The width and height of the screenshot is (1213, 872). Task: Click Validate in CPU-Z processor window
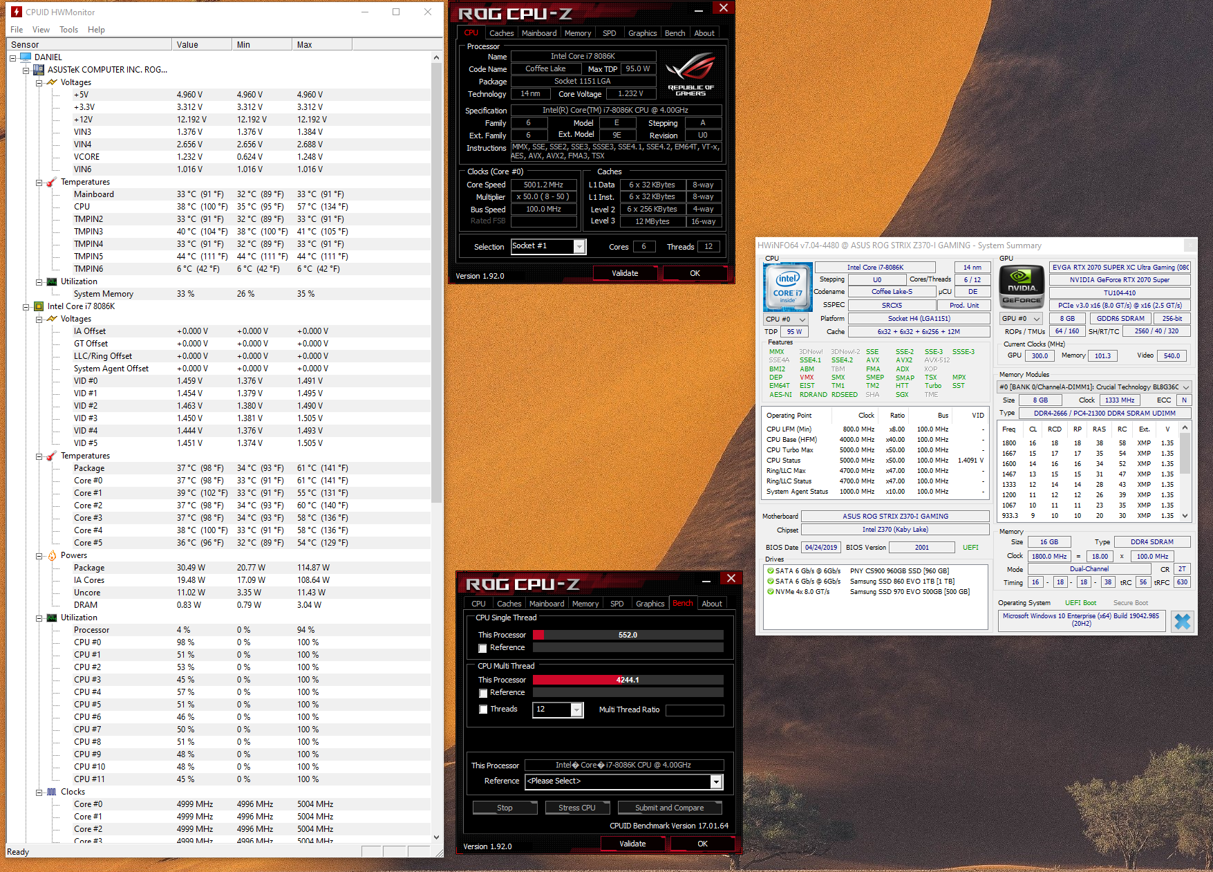pos(625,273)
